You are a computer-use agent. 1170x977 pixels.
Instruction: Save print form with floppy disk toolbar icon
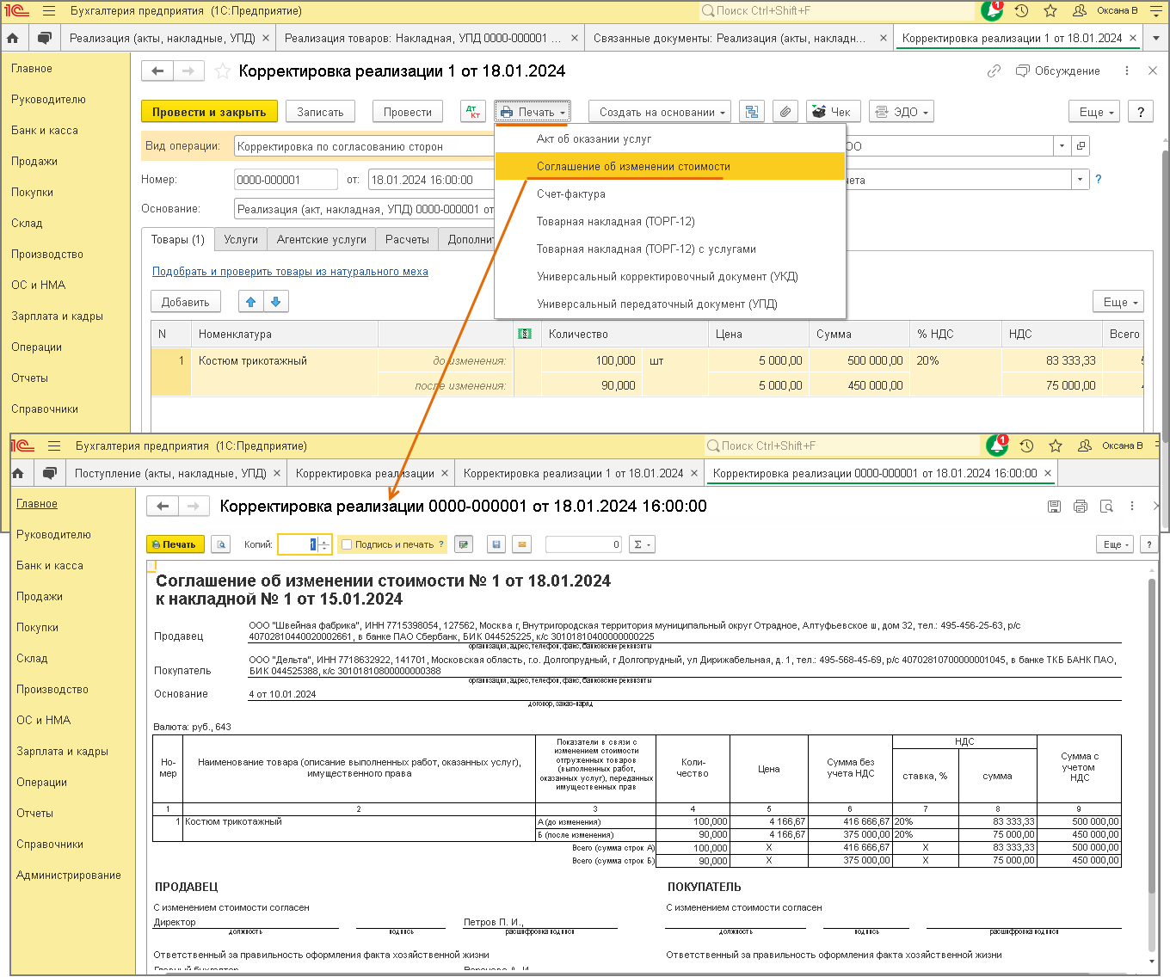(496, 544)
